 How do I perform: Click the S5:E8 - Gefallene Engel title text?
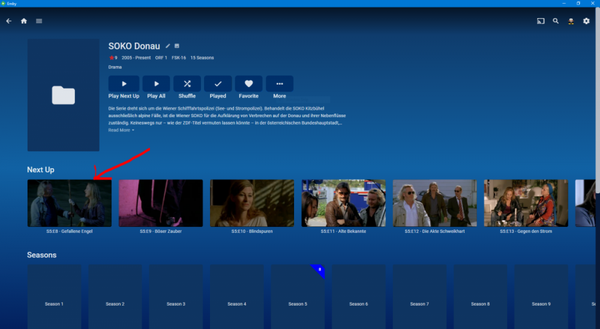tap(69, 231)
